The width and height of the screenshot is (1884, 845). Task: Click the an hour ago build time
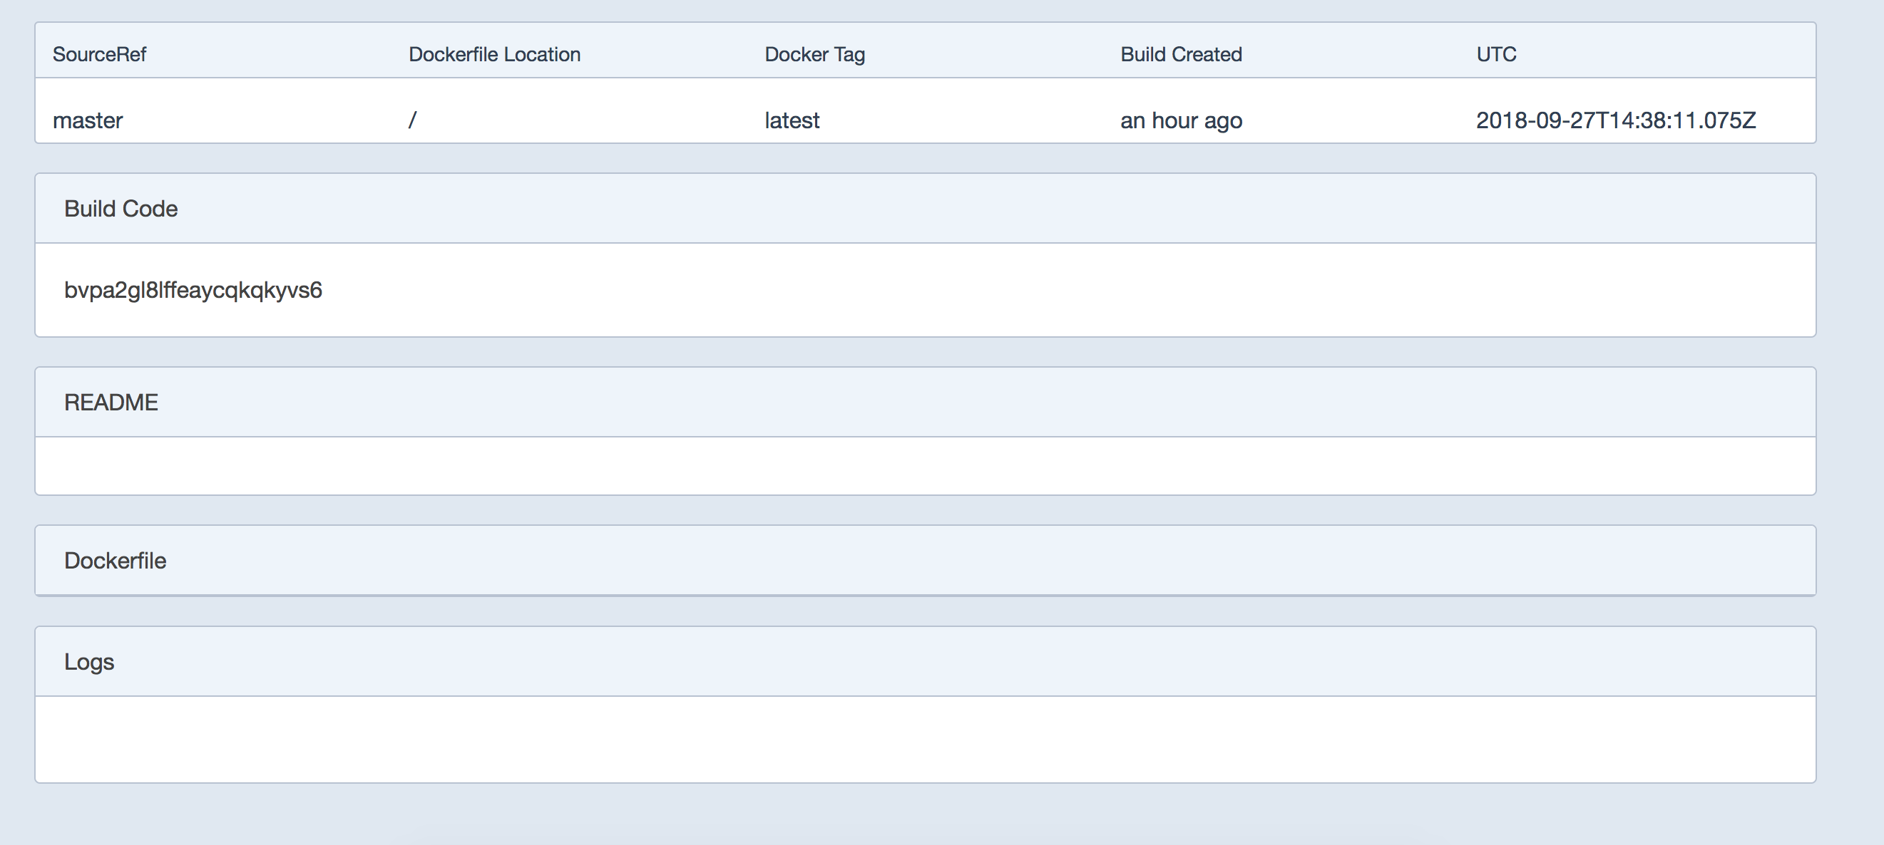click(x=1181, y=120)
